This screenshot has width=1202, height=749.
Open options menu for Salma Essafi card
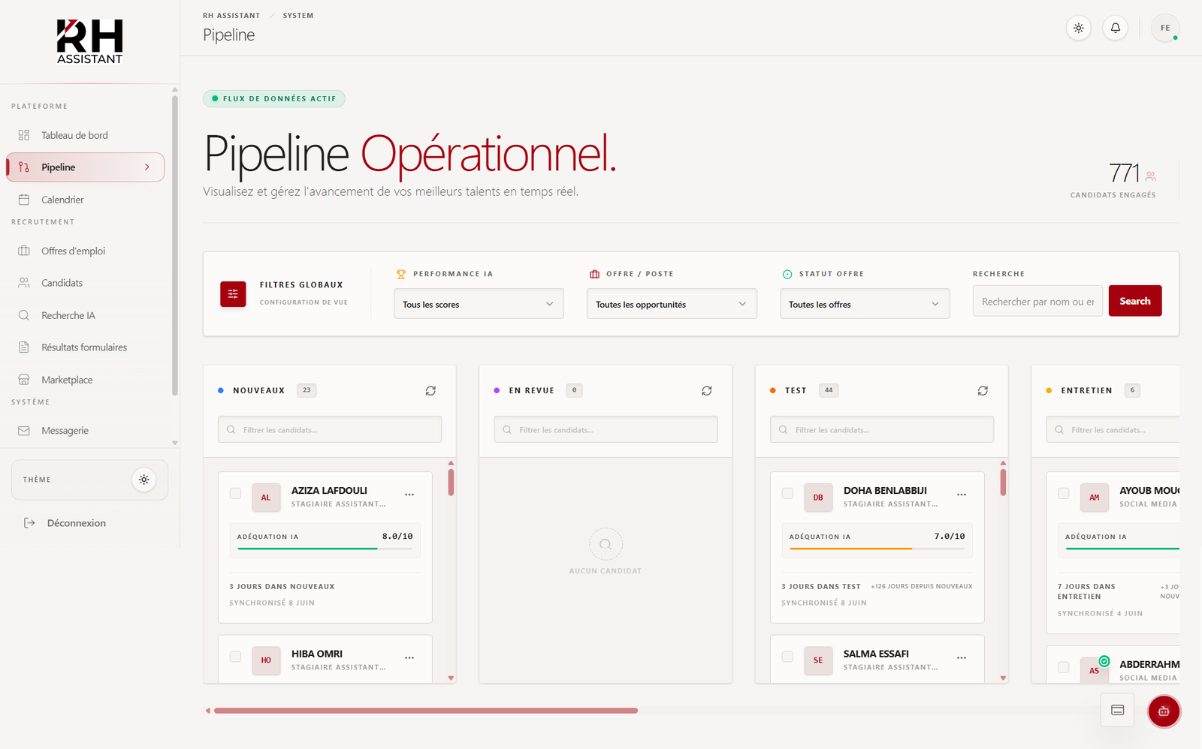coord(962,657)
